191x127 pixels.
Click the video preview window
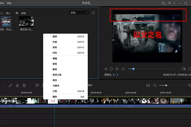coord(147,36)
